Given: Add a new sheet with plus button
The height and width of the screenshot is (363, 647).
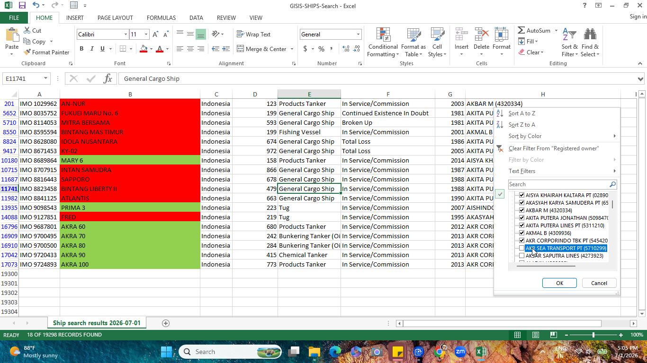Looking at the screenshot, I should pos(166,323).
